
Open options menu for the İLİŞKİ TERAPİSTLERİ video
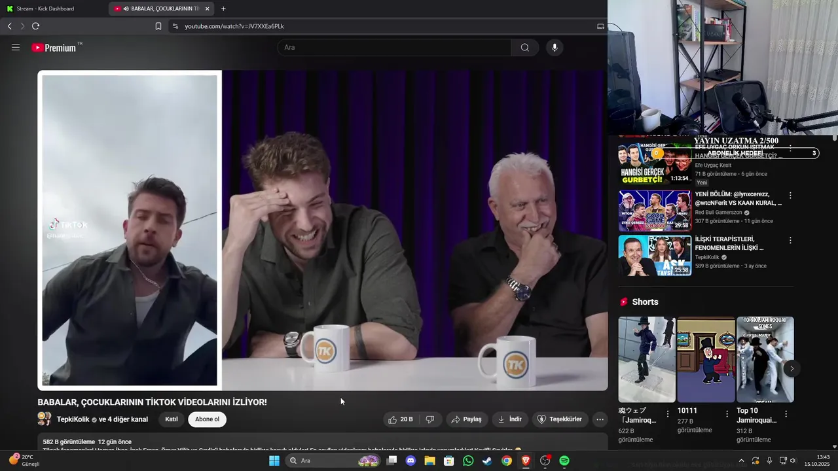tap(790, 241)
